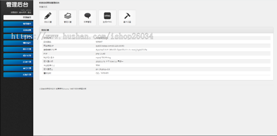Click the 清理缓存 link
Viewport: 277px width, 136px height.
14,13
